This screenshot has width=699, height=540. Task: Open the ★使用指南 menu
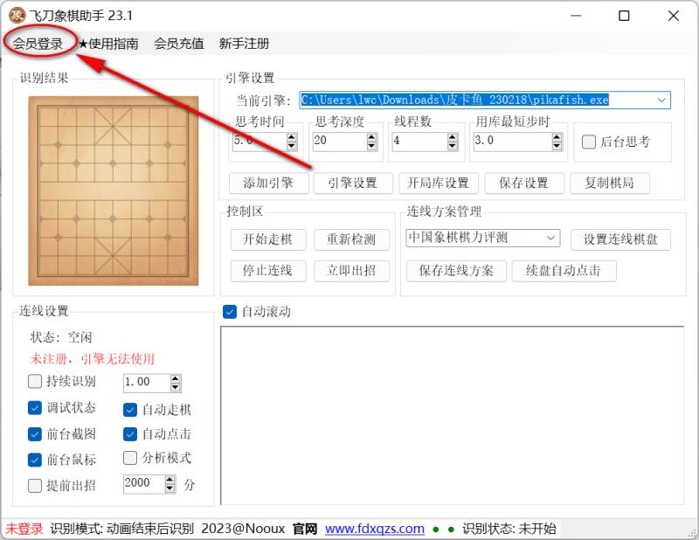108,44
